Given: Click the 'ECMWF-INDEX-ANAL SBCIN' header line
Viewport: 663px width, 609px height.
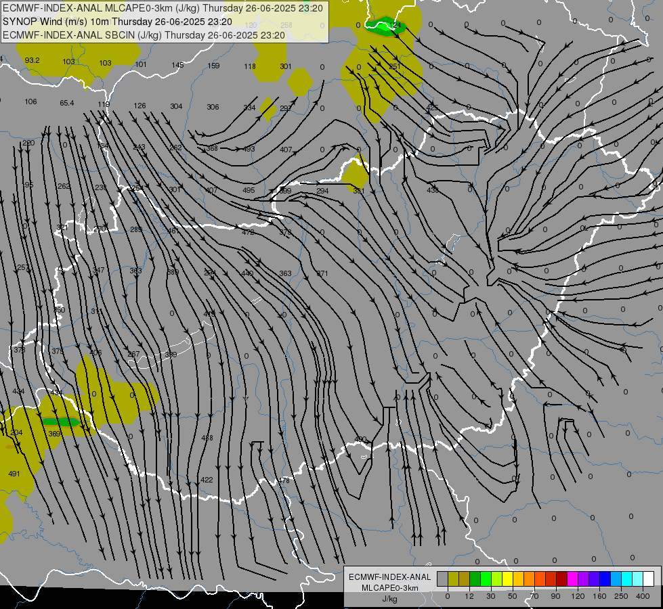Looking at the screenshot, I should (144, 35).
